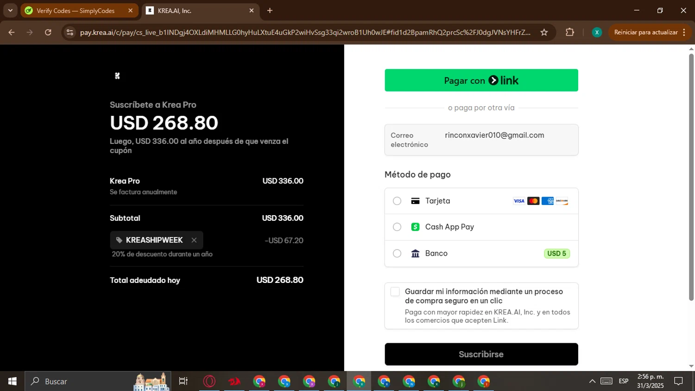
Task: Go back with the browser back arrow
Action: pyautogui.click(x=12, y=32)
